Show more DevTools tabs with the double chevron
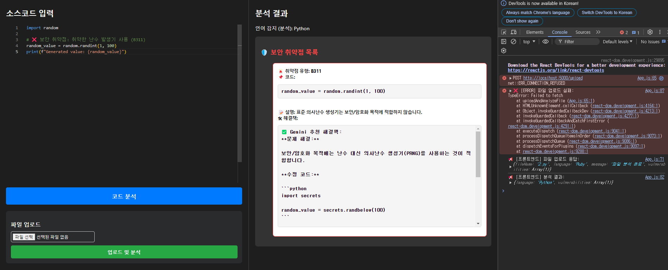 [x=598, y=32]
